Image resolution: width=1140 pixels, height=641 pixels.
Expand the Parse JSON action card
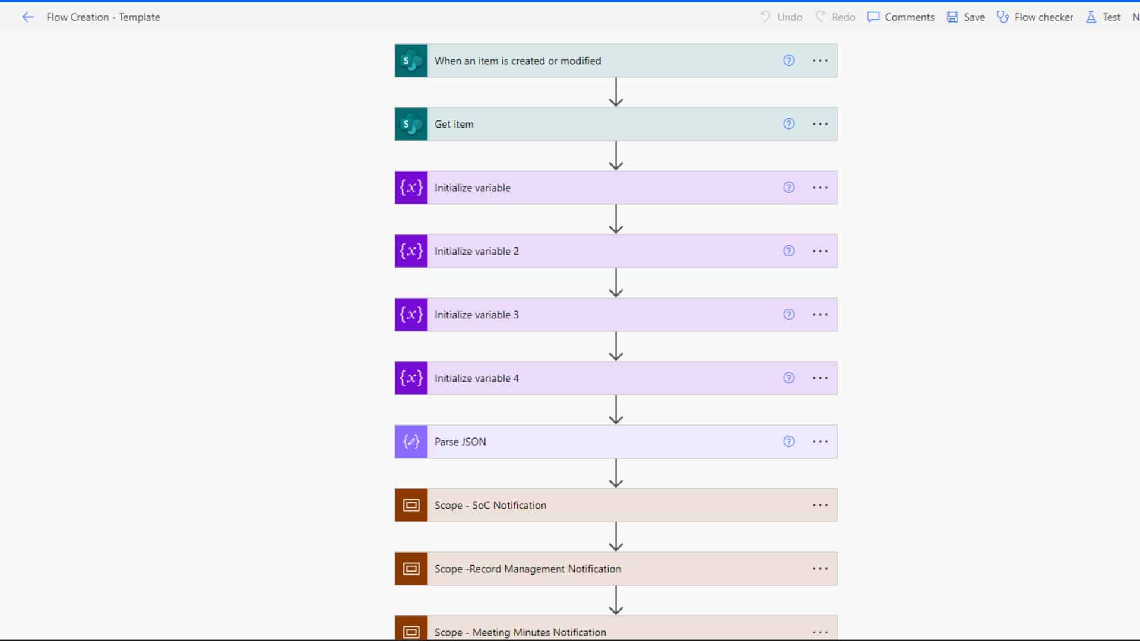[616, 442]
